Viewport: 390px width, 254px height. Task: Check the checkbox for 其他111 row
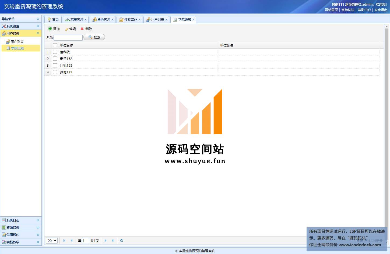click(55, 72)
